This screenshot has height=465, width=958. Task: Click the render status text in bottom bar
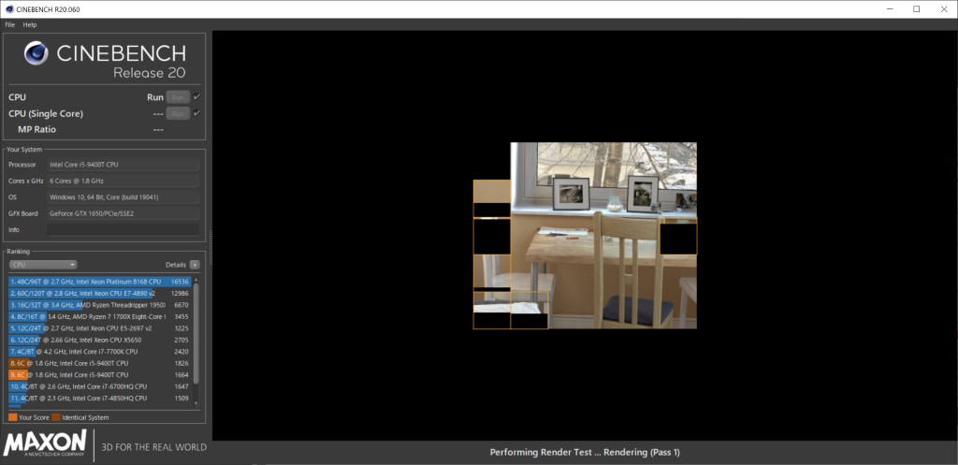pyautogui.click(x=585, y=452)
